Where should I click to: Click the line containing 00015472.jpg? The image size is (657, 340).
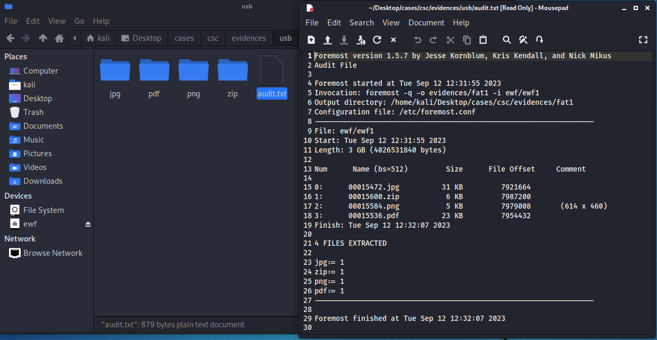tap(423, 187)
